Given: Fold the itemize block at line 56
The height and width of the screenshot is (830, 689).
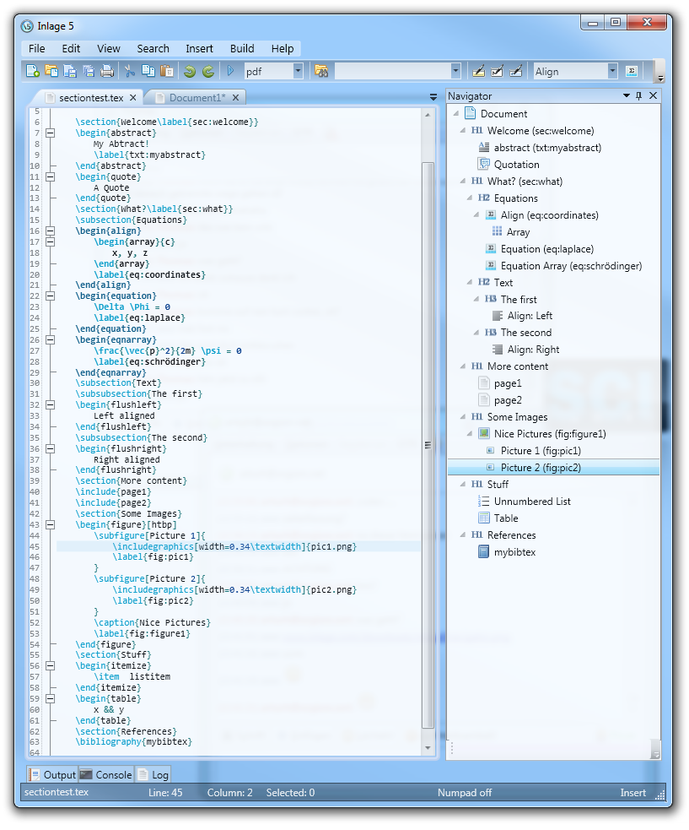Looking at the screenshot, I should coord(51,666).
